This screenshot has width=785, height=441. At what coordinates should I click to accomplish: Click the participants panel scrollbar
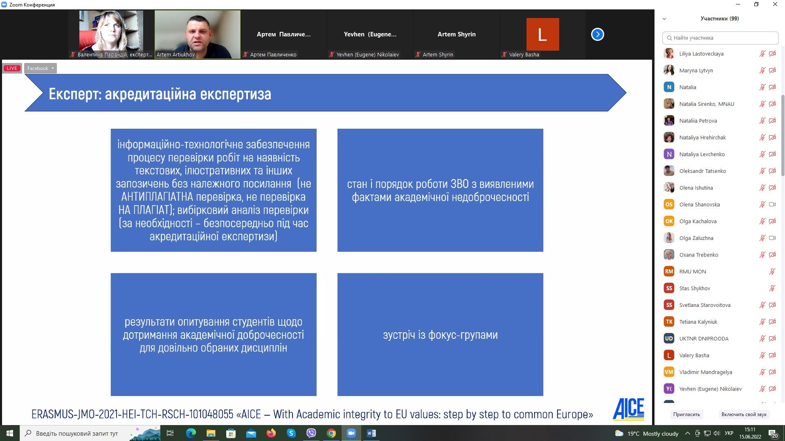coord(783,135)
